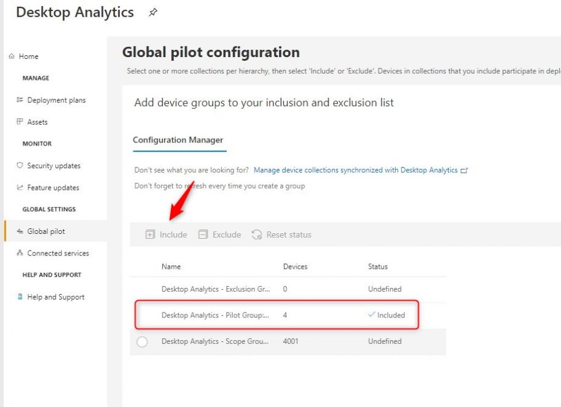Click the Name column header
The image size is (561, 407).
(171, 266)
